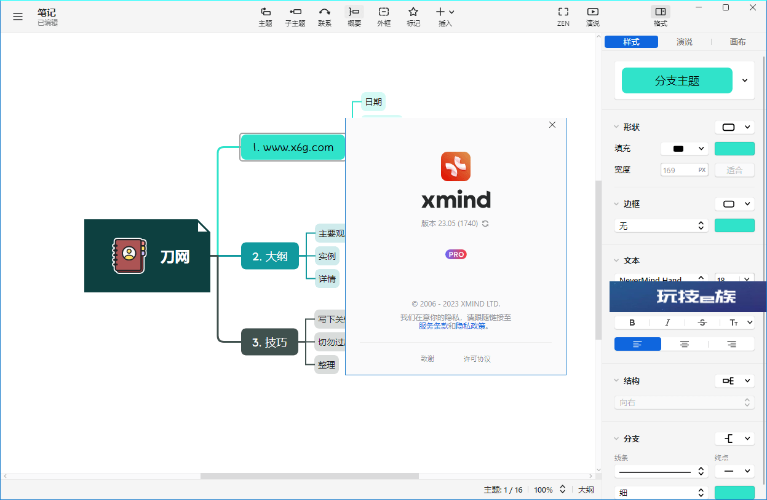The height and width of the screenshot is (500, 767).
Task: Expand the 分支主题 style dropdown arrow
Action: (x=745, y=80)
